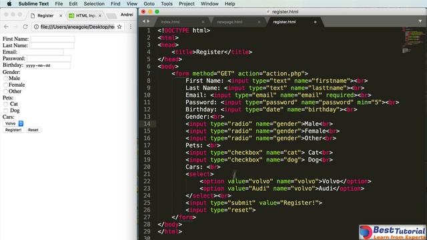Click the word required on line 10
Viewport: 427px width, 240px height.
tap(340, 95)
